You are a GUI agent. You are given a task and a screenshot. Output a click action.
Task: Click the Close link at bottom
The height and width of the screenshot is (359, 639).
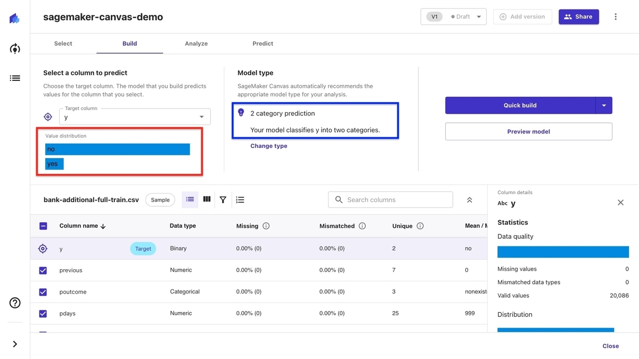[611, 346]
